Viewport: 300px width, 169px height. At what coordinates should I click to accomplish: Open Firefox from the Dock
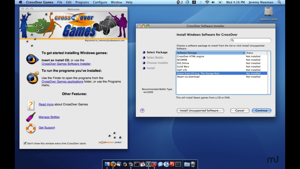tap(113, 164)
